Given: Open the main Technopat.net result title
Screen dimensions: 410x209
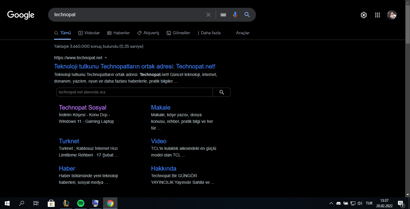Looking at the screenshot, I should tap(135, 66).
